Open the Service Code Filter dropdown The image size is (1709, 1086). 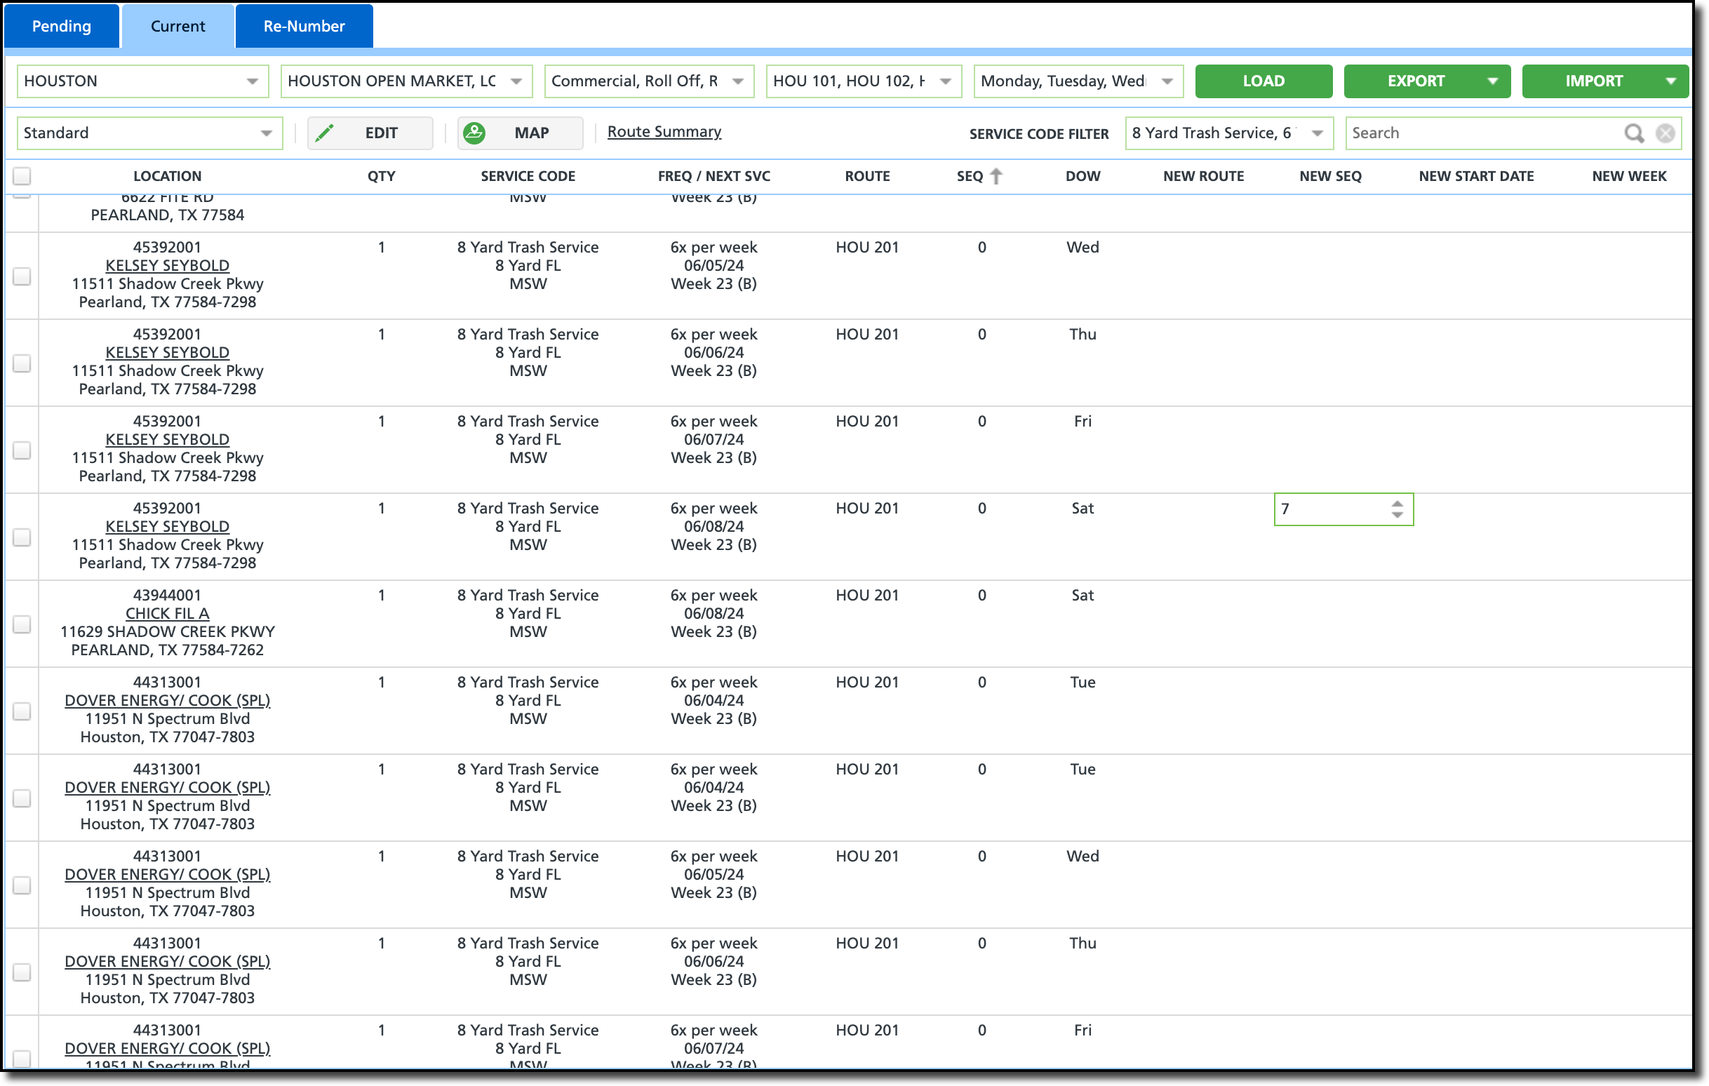(x=1317, y=133)
